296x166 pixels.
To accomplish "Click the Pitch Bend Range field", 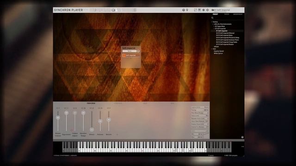I will tap(199, 113).
